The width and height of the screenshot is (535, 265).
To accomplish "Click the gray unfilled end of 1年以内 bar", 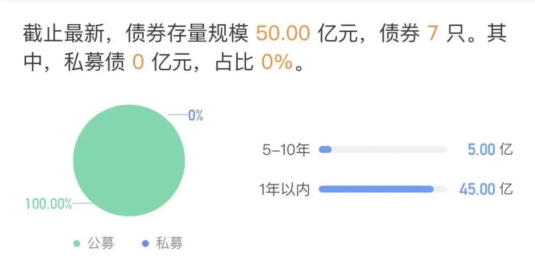I will (x=440, y=189).
